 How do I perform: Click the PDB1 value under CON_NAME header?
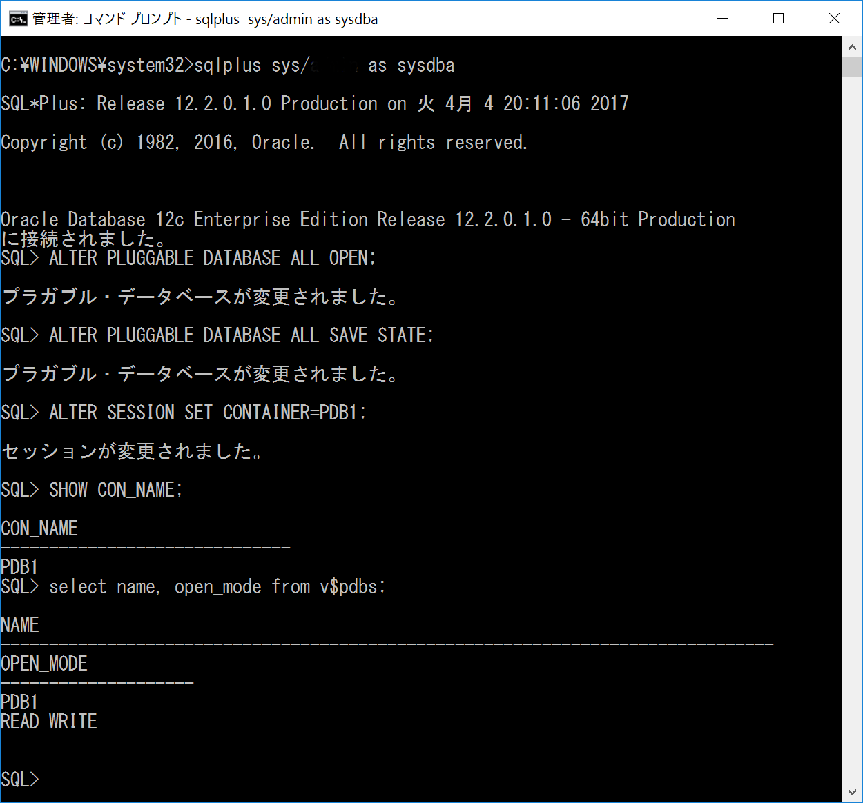(19, 567)
